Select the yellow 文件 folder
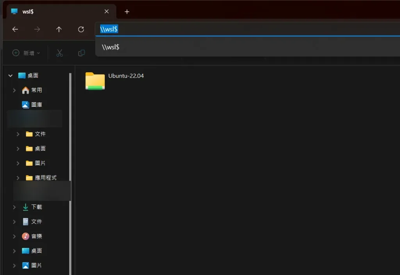The width and height of the screenshot is (400, 275). [36, 134]
